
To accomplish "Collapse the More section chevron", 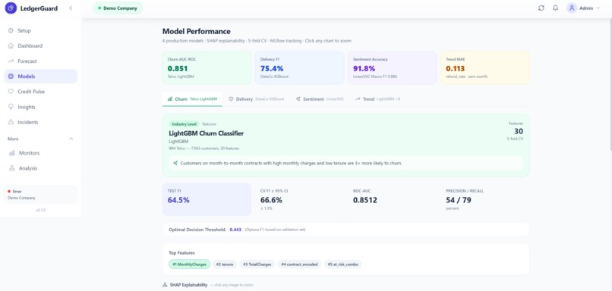I will [71, 139].
